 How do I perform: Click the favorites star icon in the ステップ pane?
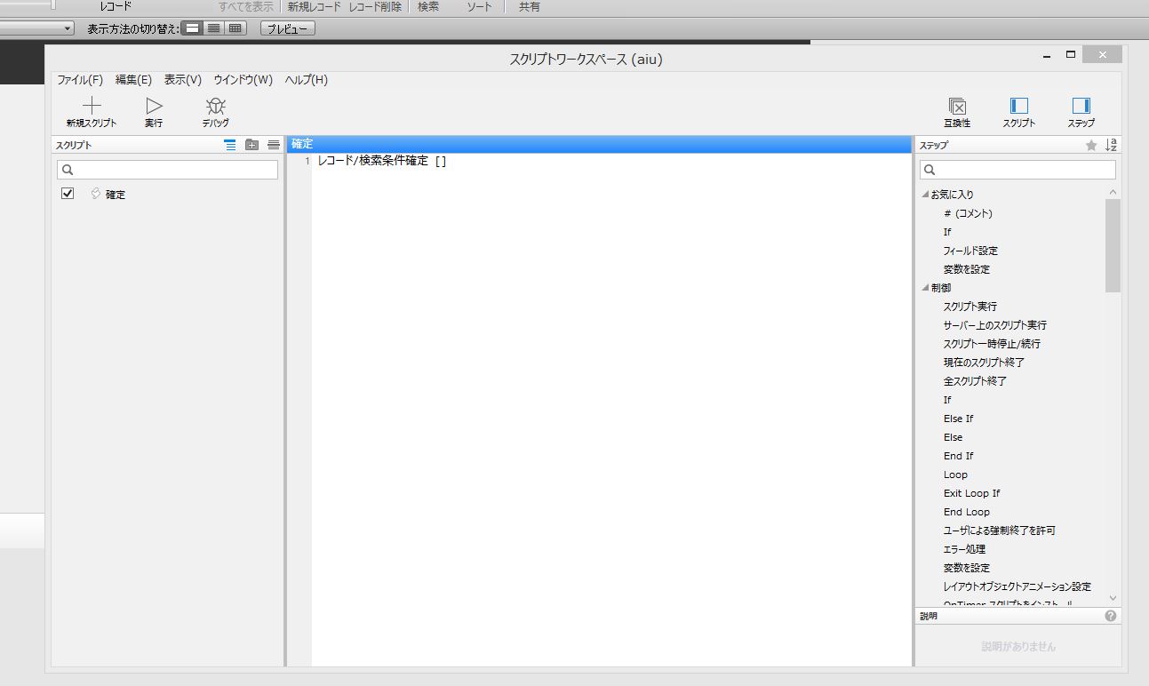pyautogui.click(x=1091, y=146)
